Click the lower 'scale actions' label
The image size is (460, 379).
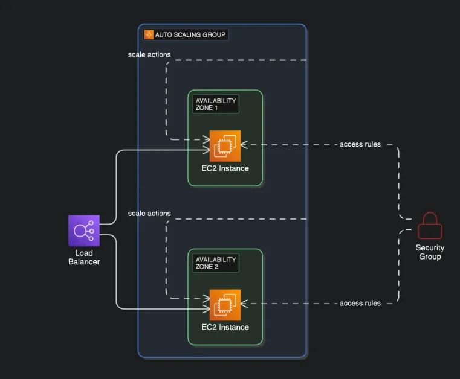[x=149, y=214]
